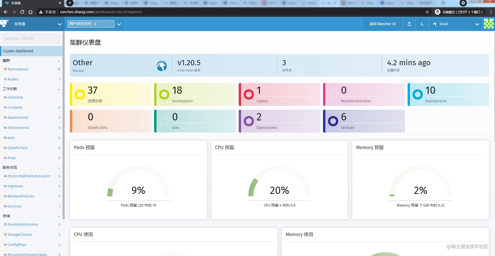495x256 pixels.
Task: Focus the Jump to search field
Action: click(x=31, y=38)
